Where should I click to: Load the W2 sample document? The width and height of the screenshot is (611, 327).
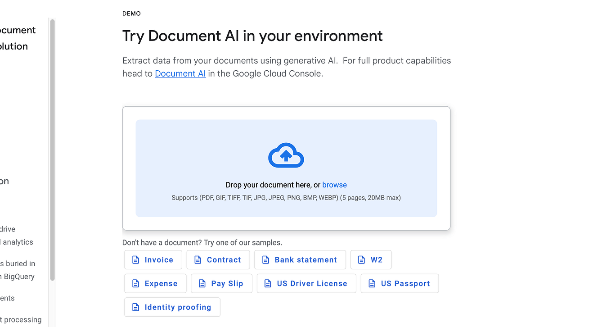(x=371, y=259)
